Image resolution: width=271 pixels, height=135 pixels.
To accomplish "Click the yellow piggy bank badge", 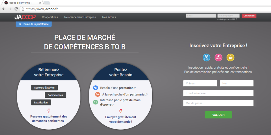I will point(230,58).
